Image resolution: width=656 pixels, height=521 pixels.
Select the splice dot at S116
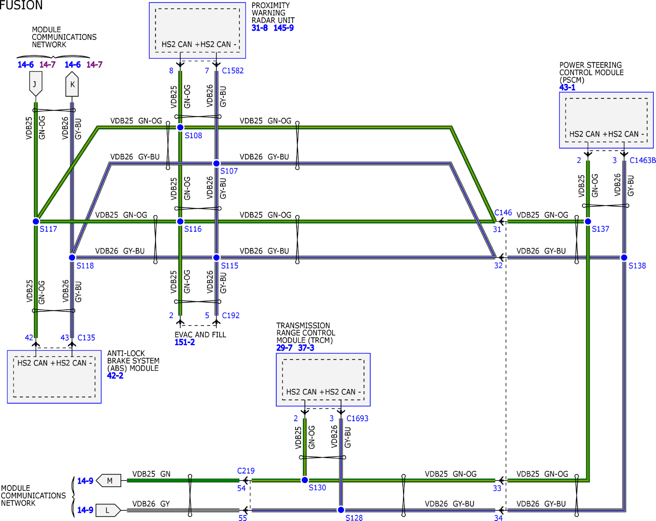click(180, 221)
